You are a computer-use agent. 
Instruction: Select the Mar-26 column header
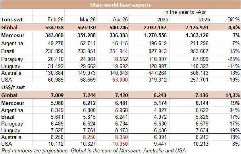point(88,19)
